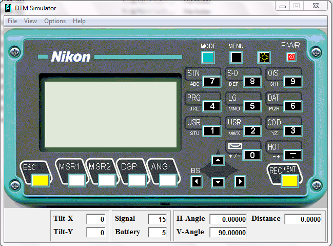Tap the S-O 8 key
333x246 pixels.
252,82
